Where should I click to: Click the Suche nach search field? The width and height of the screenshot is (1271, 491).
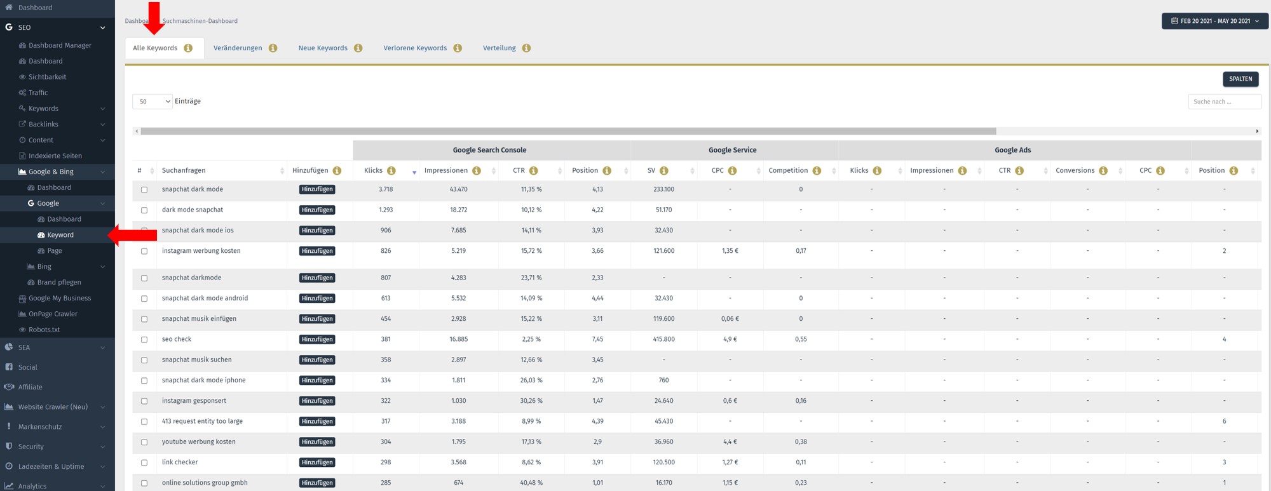[x=1225, y=102]
